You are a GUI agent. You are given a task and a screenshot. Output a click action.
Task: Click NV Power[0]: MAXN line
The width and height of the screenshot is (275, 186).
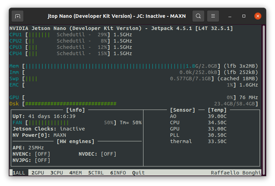click(x=39, y=135)
